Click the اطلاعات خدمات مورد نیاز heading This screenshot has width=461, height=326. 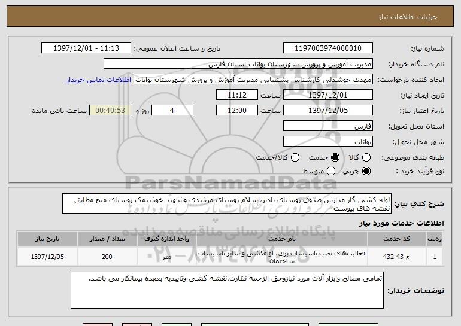click(401, 223)
